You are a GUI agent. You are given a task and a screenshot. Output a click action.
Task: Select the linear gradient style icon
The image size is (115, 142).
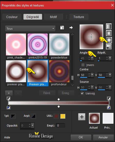[x=109, y=27]
